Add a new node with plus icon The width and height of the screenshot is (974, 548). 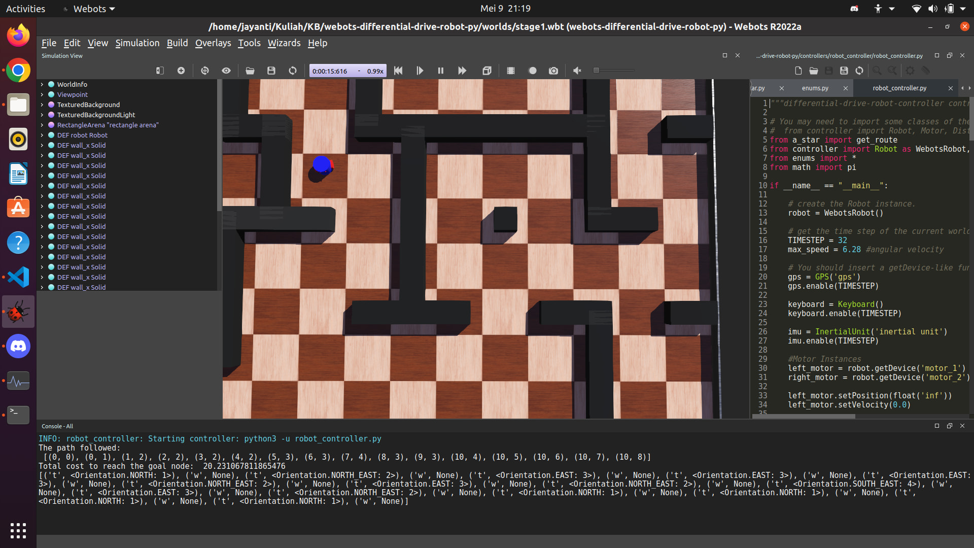tap(181, 71)
